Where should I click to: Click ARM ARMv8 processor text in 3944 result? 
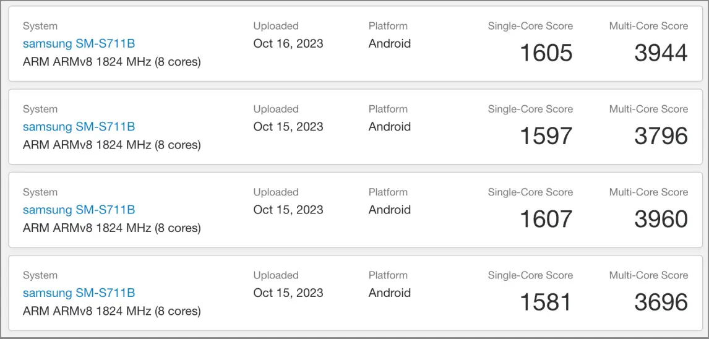point(112,62)
